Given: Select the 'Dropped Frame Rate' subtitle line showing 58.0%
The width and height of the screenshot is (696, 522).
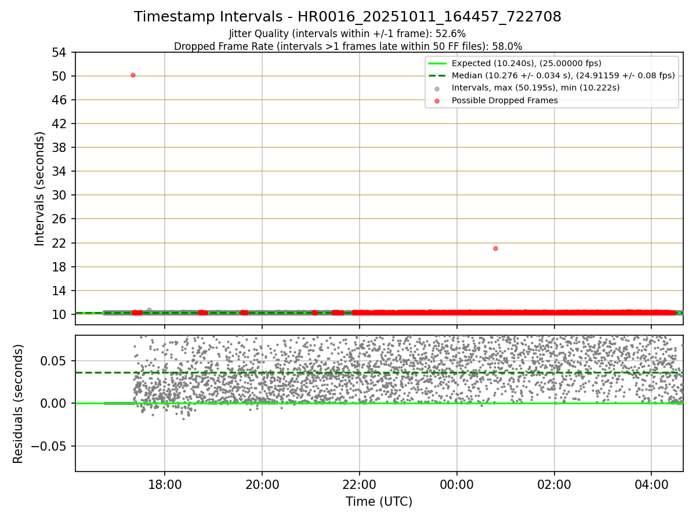Looking at the screenshot, I should [348, 46].
